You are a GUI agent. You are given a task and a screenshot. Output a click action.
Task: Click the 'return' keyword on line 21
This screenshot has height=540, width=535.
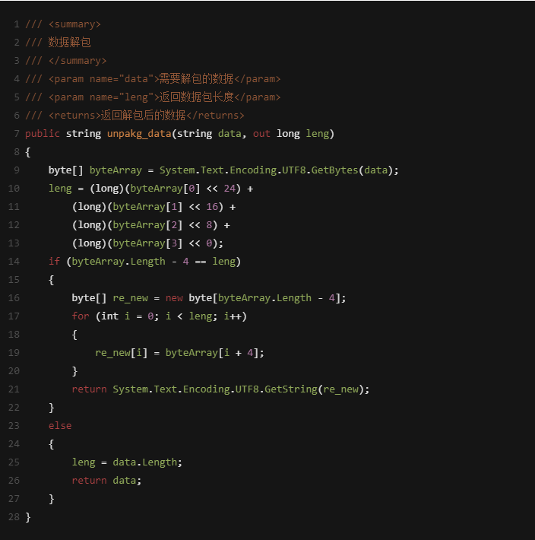pos(90,389)
